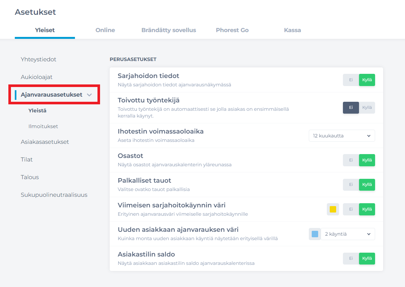Set Viimeisen sarjahoitokäynnin väri to Ei
Image resolution: width=405 pixels, height=287 pixels.
click(351, 209)
